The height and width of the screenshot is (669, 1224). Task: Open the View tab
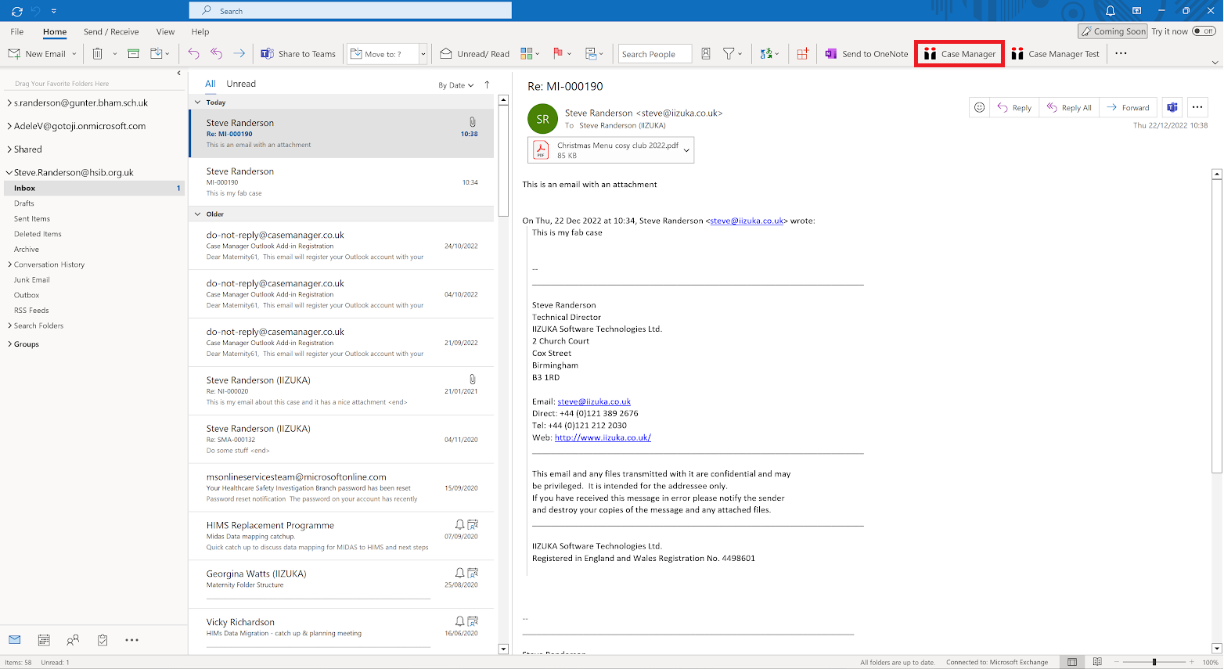click(165, 32)
